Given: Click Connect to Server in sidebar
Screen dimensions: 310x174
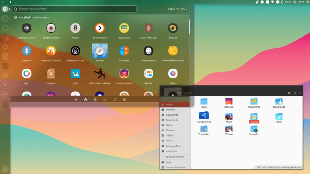Looking at the screenshot, I should [175, 167].
